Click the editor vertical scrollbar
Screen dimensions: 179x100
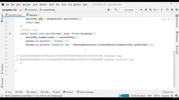(174, 69)
